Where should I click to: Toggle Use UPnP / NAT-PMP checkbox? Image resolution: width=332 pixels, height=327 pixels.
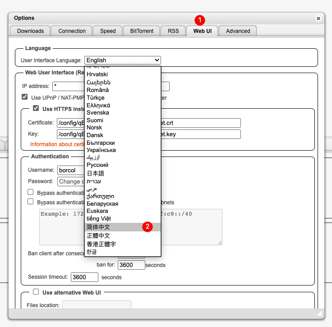click(24, 97)
